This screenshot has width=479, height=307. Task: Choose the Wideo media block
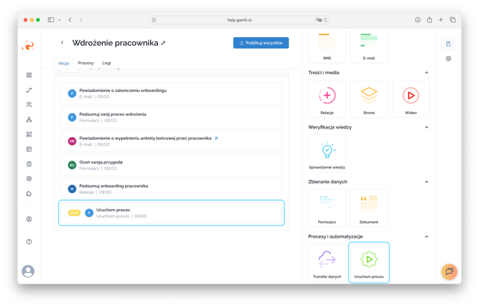pyautogui.click(x=410, y=99)
